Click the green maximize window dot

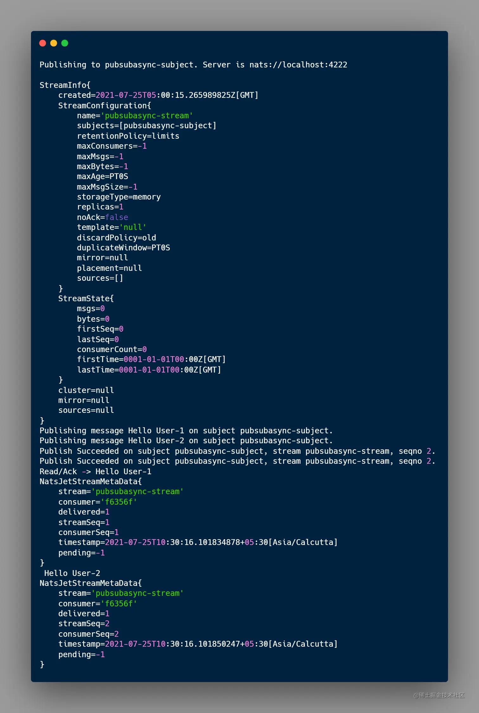click(65, 43)
